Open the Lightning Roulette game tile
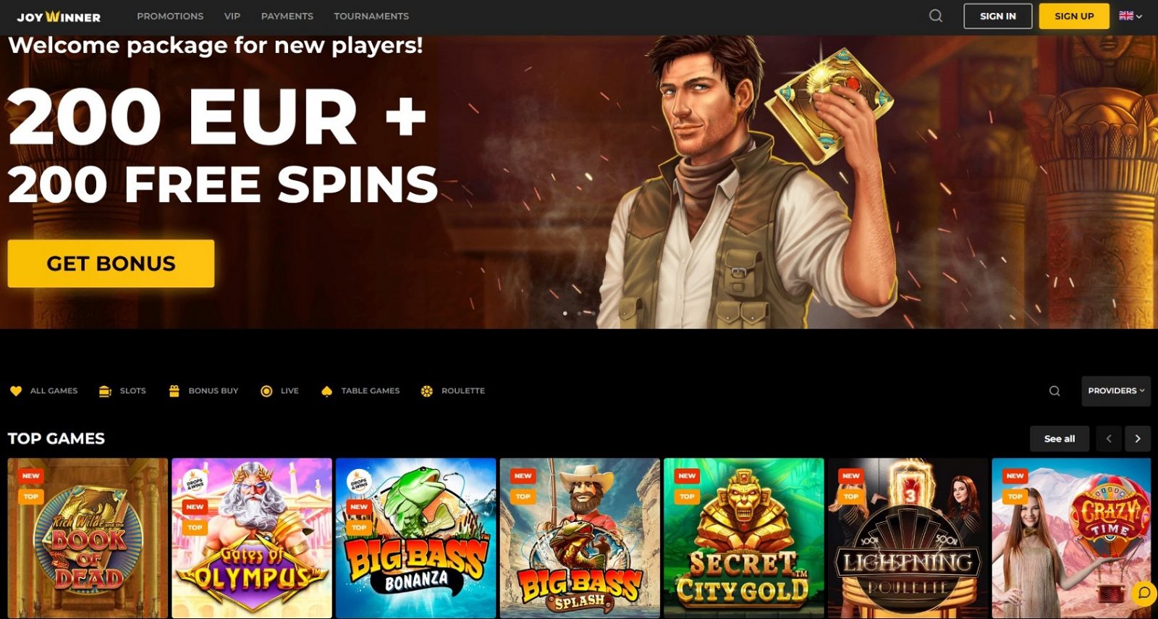This screenshot has height=619, width=1158. point(908,538)
